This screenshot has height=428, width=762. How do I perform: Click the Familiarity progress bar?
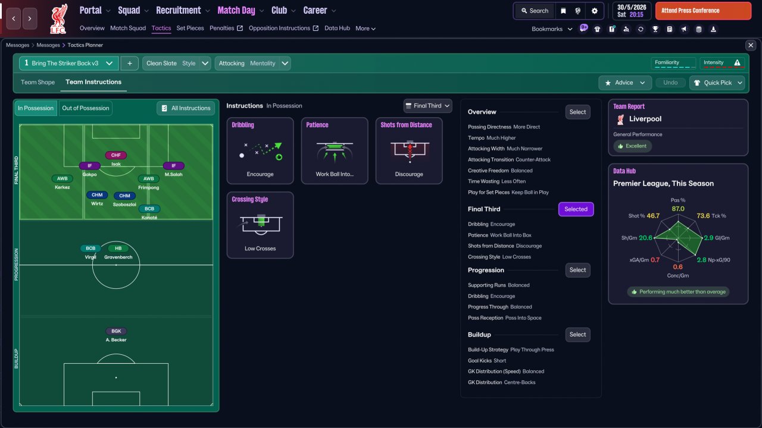[673, 63]
